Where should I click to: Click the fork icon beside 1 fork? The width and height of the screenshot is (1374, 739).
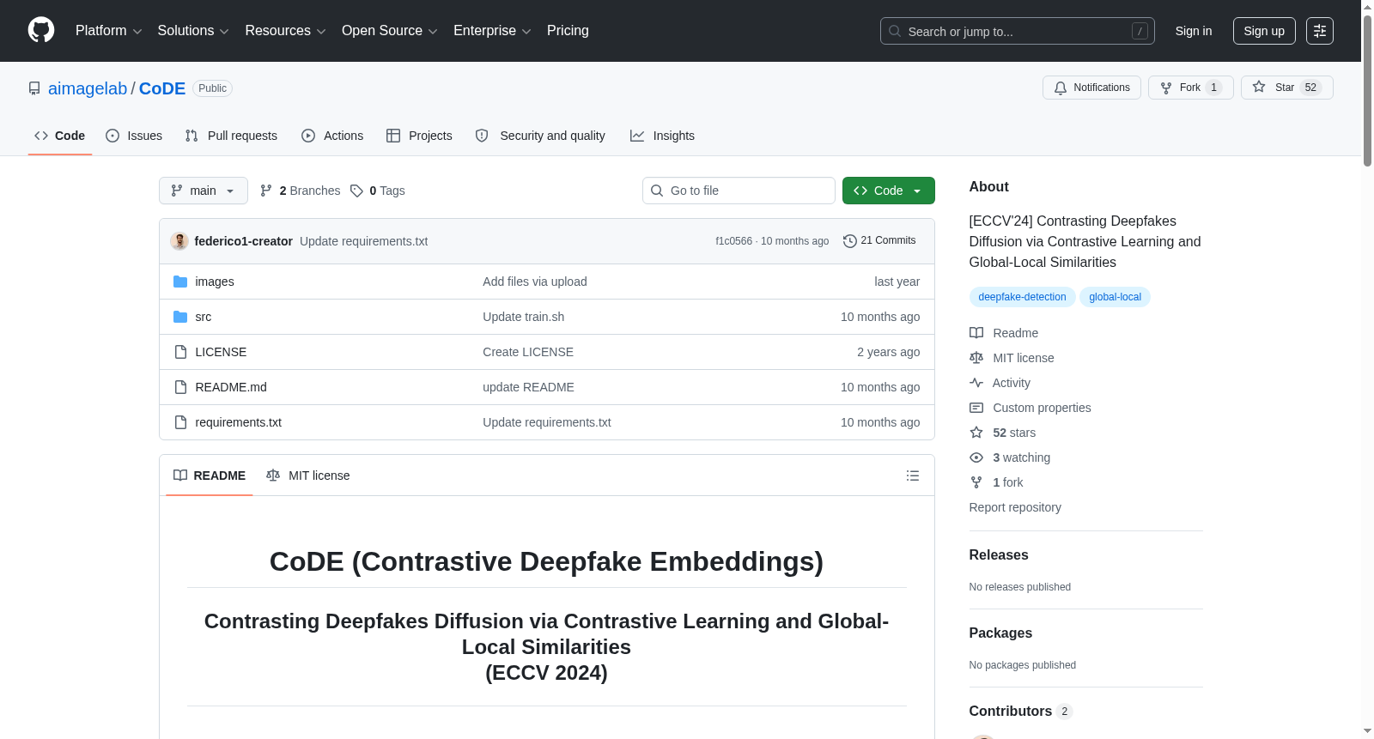coord(976,482)
